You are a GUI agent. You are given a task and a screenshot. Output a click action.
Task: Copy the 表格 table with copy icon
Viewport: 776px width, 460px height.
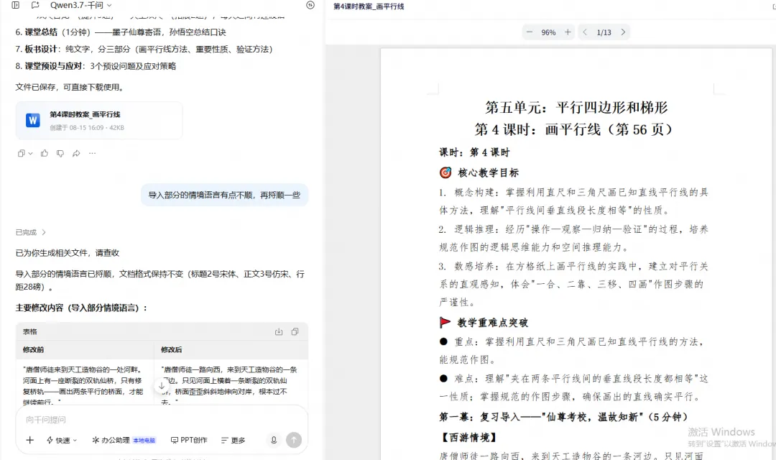tap(295, 332)
